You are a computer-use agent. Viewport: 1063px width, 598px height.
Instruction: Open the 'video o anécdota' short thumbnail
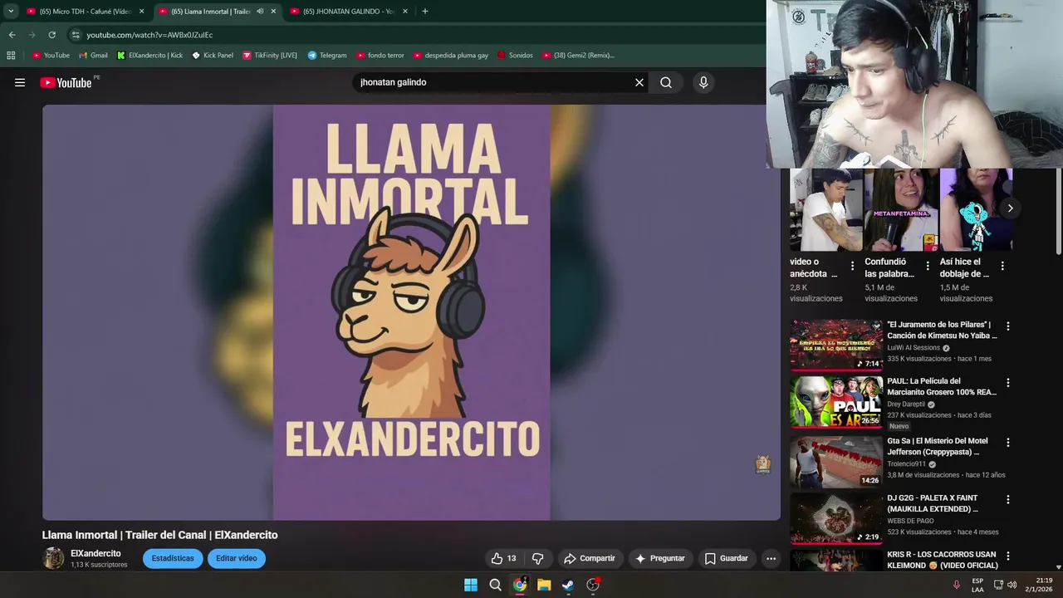pos(826,209)
